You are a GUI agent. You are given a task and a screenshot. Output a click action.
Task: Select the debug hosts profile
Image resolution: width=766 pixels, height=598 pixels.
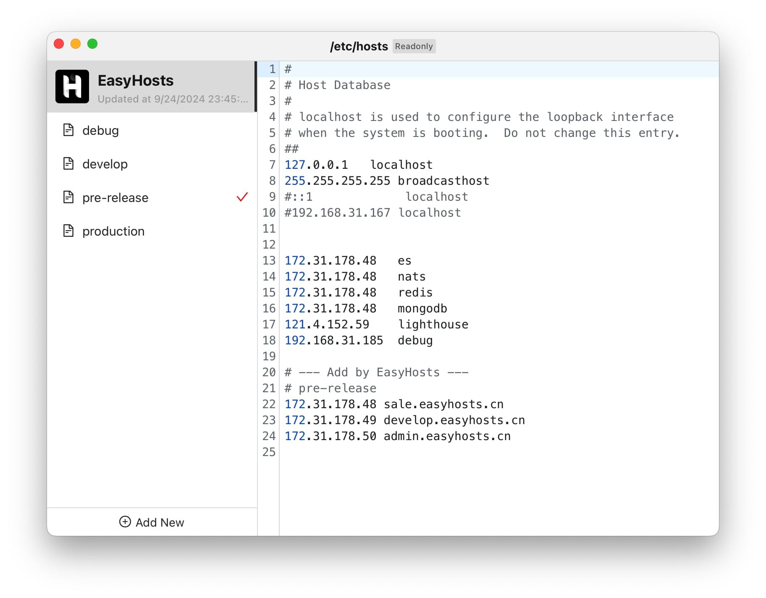coord(152,130)
